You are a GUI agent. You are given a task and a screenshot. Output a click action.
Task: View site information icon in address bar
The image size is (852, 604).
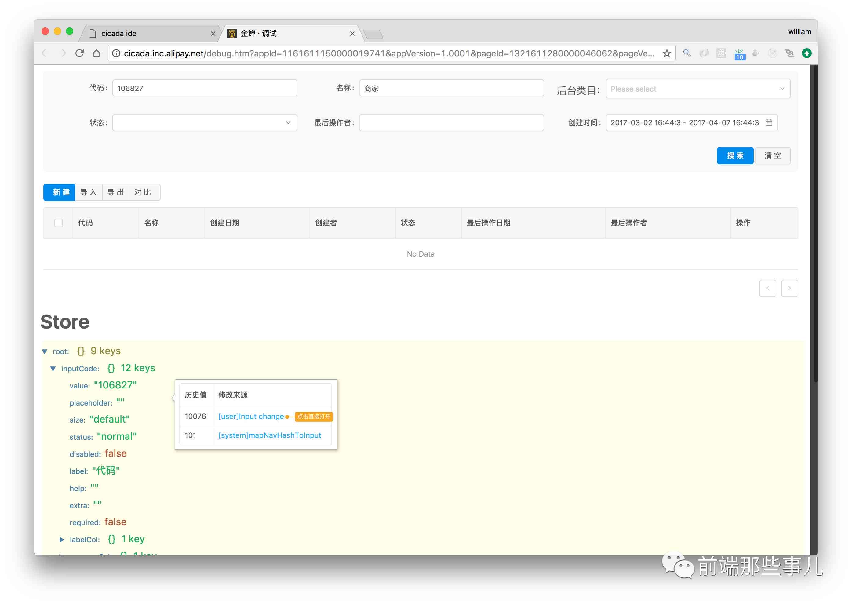point(116,53)
